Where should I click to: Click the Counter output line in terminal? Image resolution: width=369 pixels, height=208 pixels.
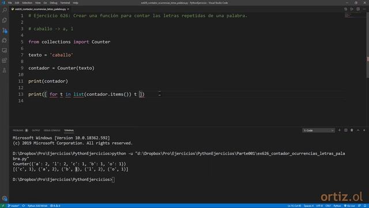69,164
